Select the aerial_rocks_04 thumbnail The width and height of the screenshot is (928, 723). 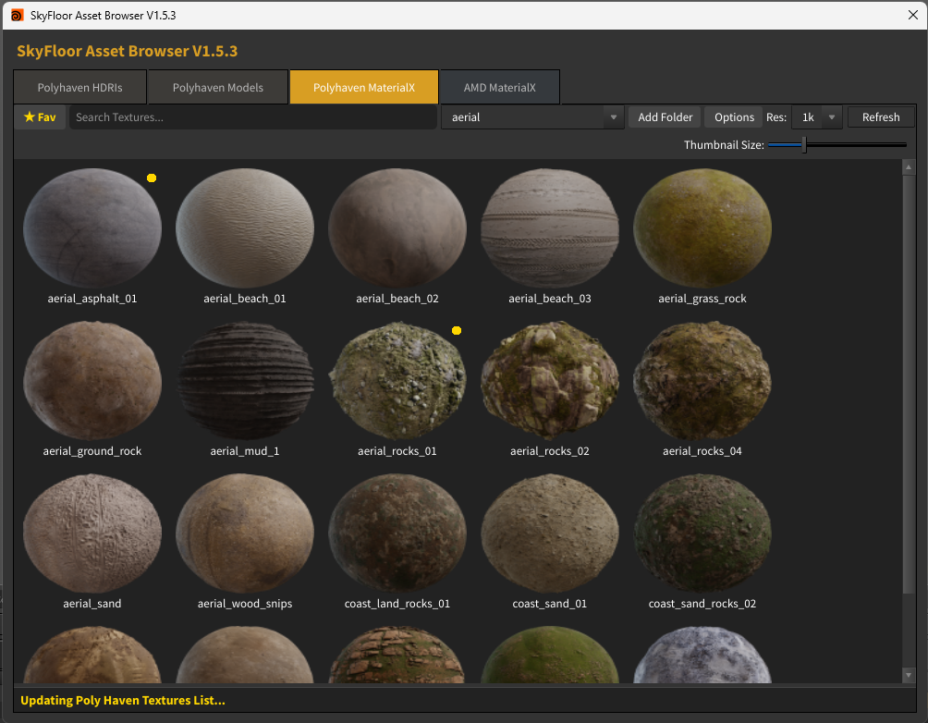coord(702,381)
